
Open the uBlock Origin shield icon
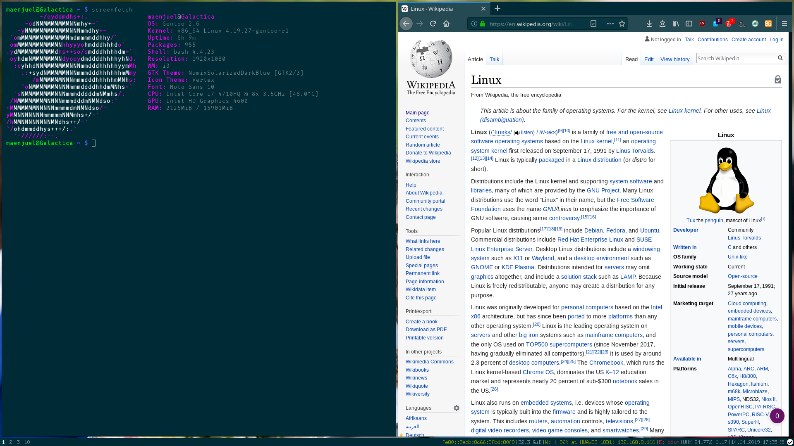(702, 24)
